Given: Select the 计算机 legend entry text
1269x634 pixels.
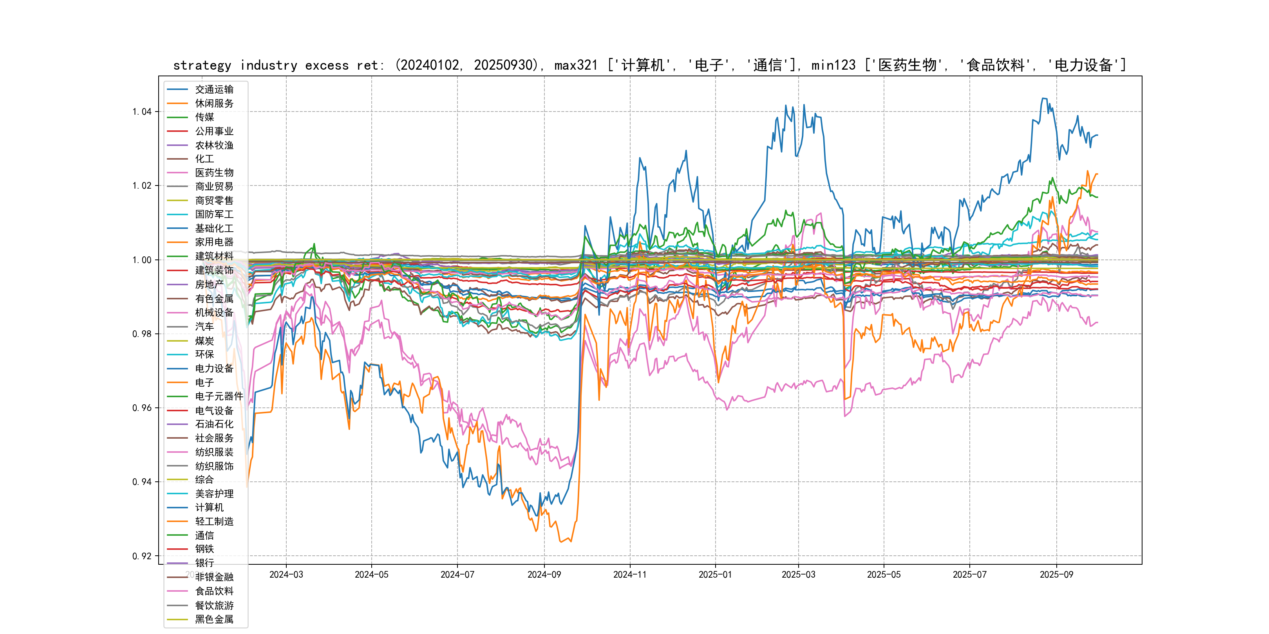Looking at the screenshot, I should point(209,507).
